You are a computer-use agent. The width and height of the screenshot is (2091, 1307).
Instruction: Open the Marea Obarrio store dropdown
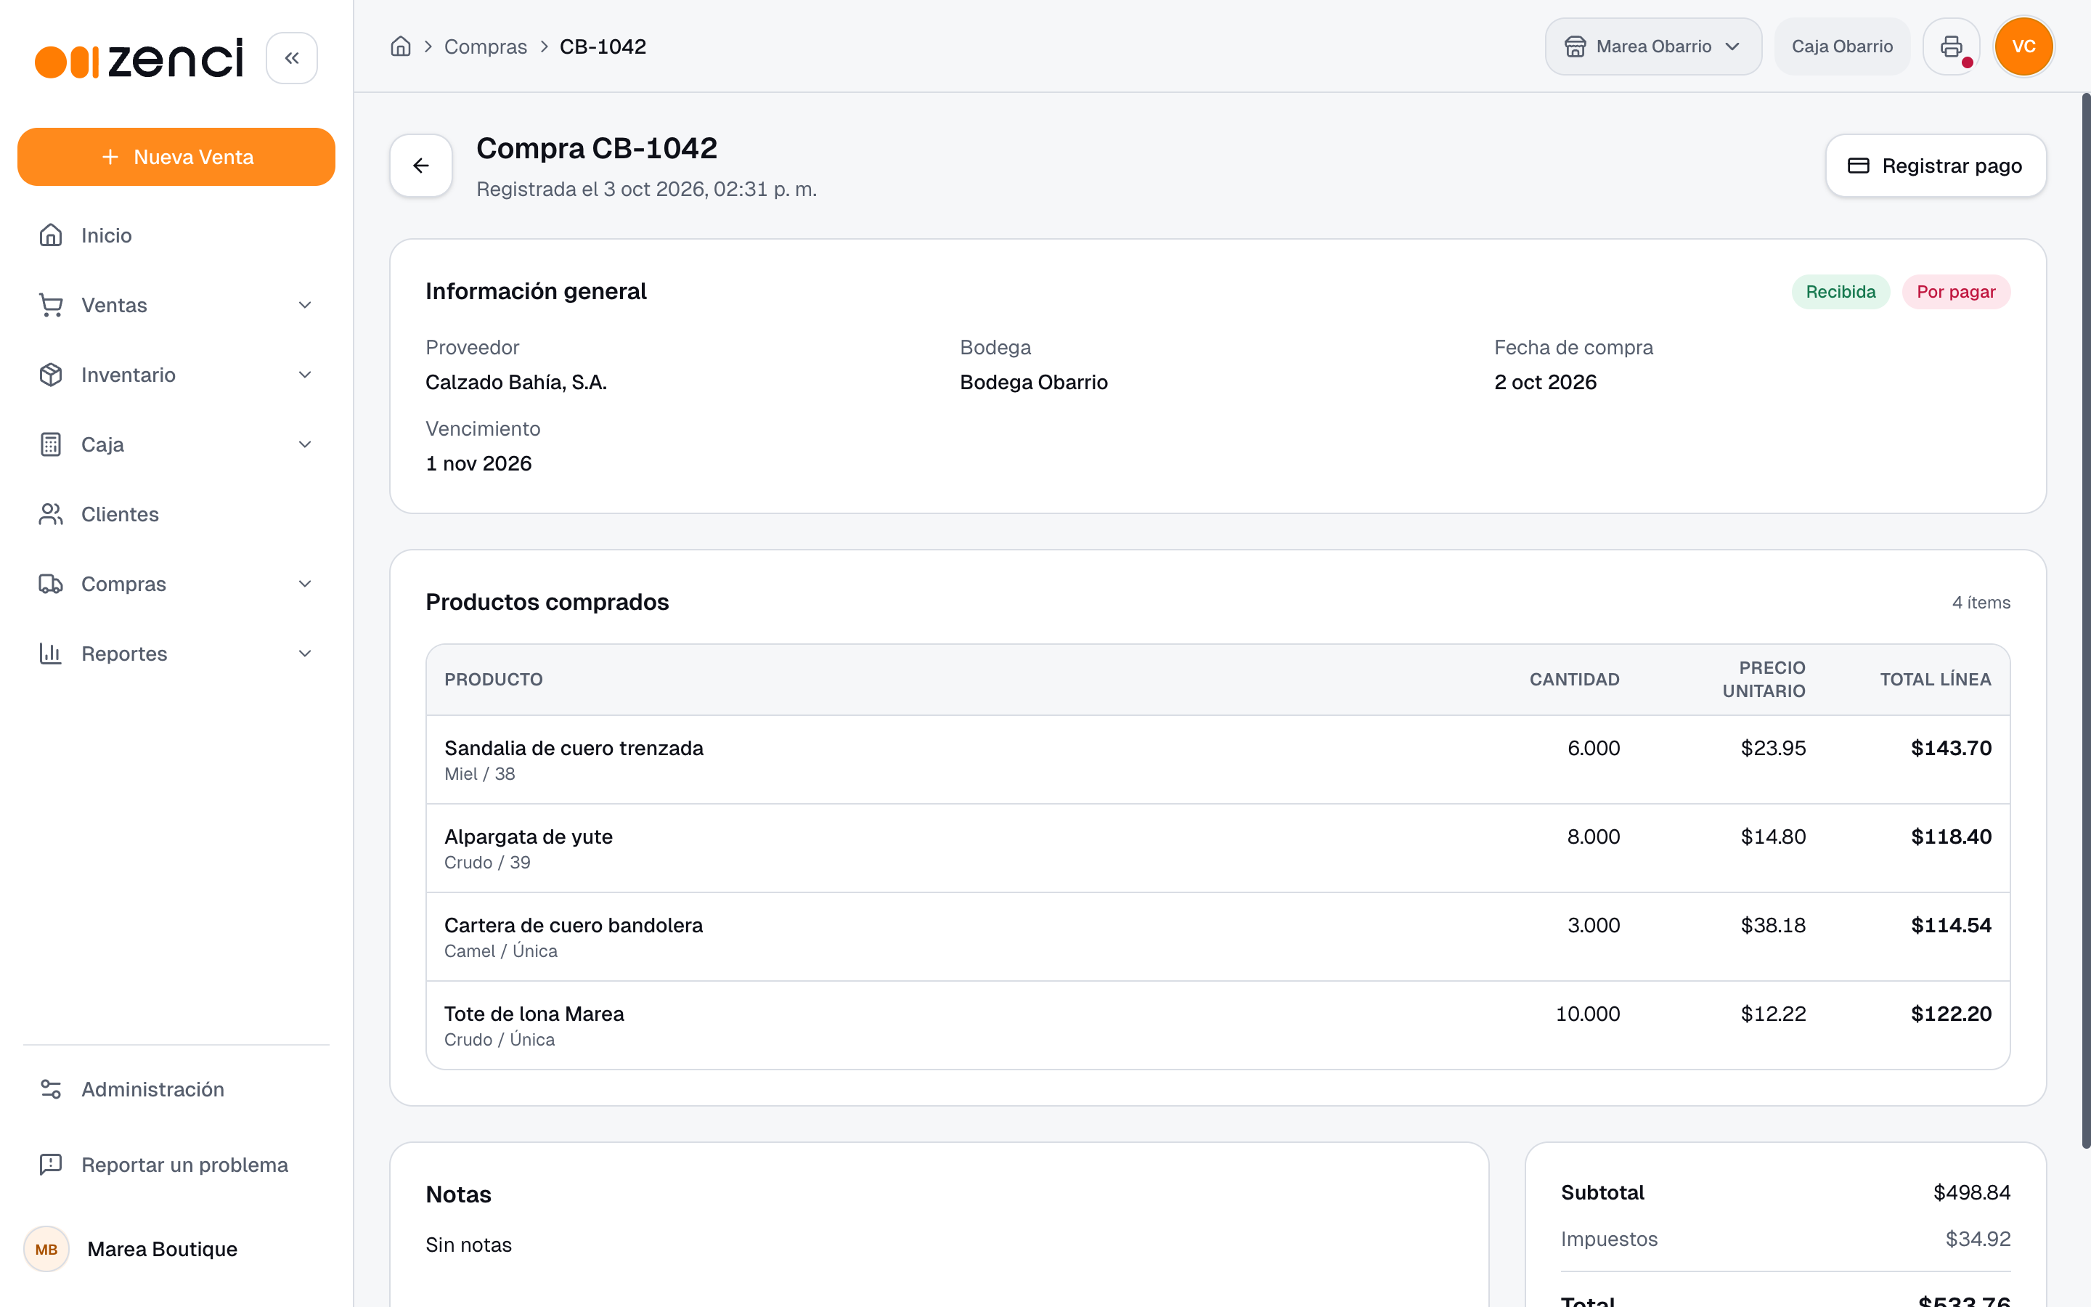click(1653, 46)
